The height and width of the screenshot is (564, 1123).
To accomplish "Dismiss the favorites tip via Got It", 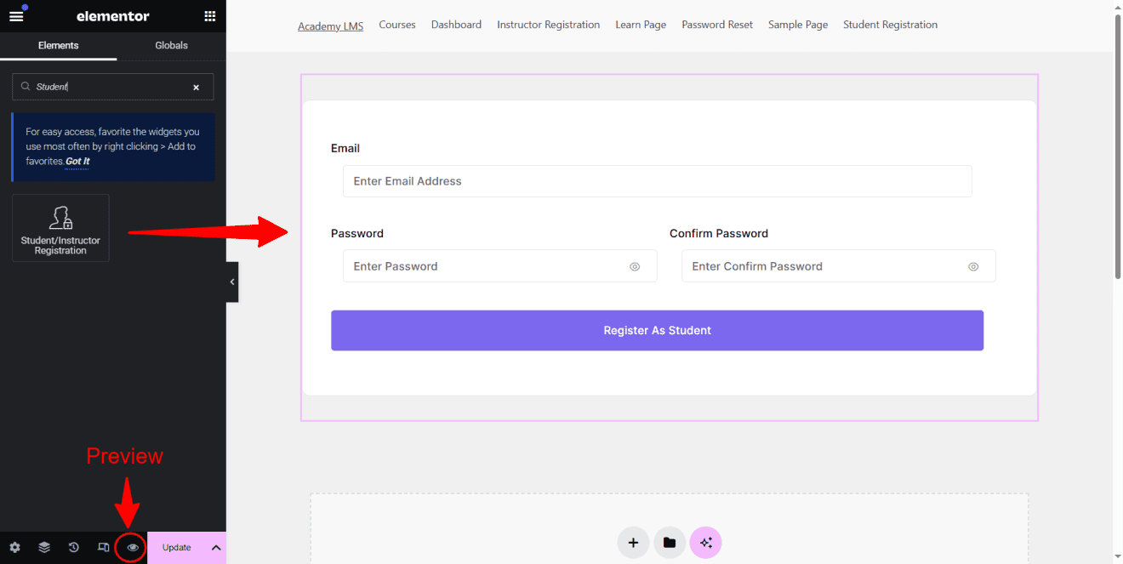I will pos(77,161).
